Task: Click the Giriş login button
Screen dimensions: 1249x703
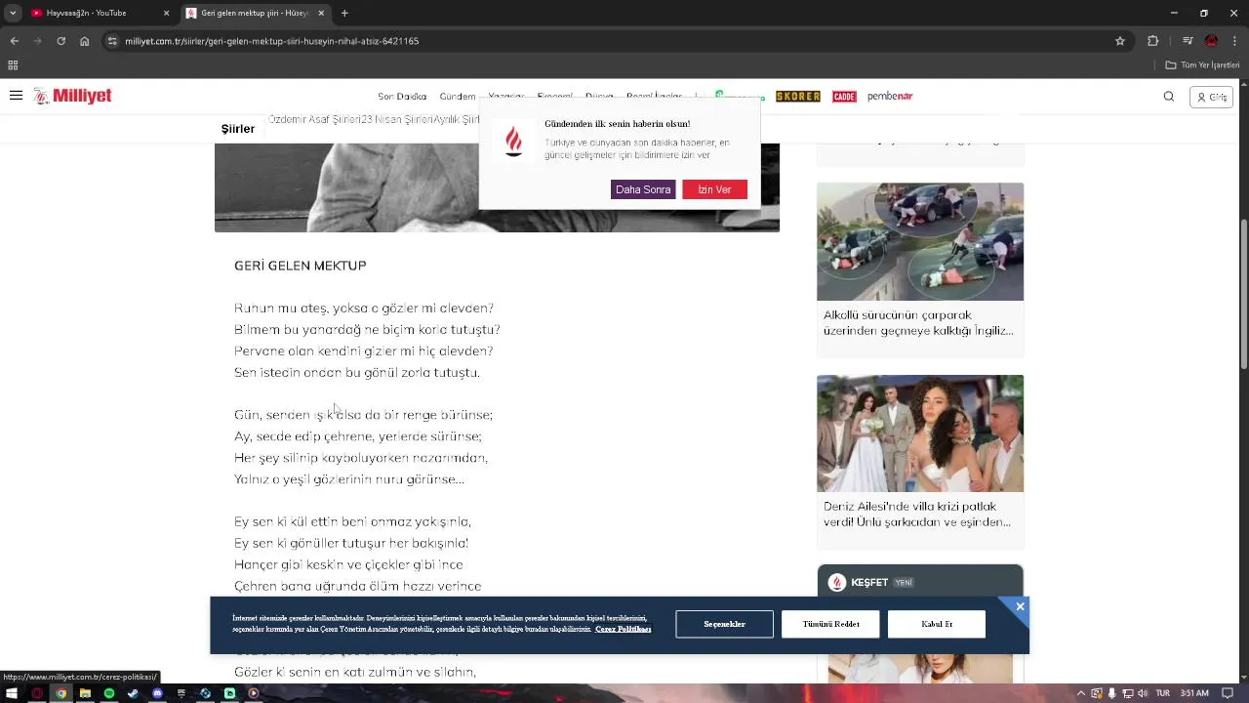Action: point(1212,97)
